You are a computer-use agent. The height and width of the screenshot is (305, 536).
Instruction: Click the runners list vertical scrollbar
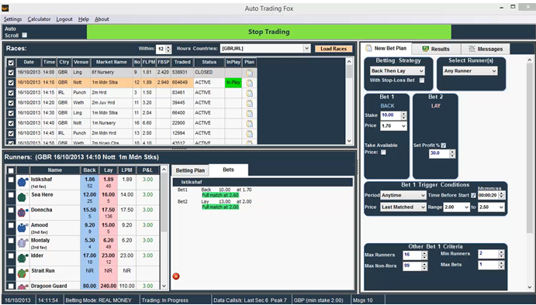[164, 228]
